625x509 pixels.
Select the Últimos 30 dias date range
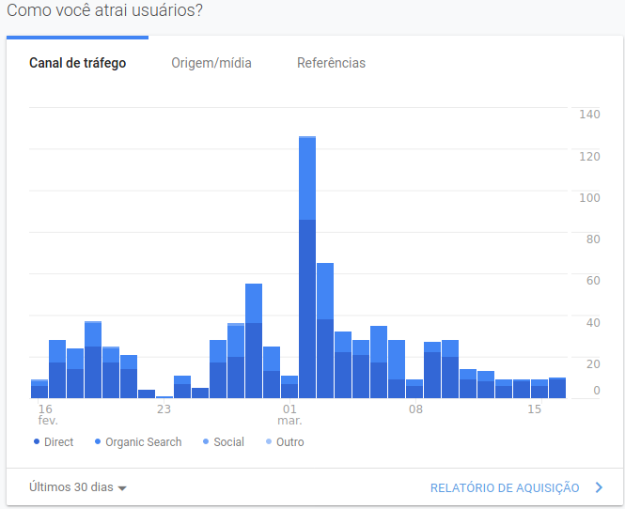tap(71, 487)
